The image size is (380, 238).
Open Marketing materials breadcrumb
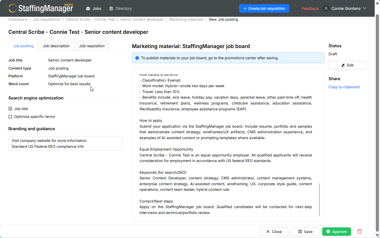(x=186, y=20)
